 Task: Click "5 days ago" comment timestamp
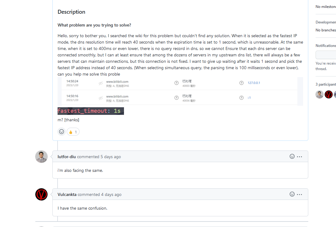coord(111,157)
